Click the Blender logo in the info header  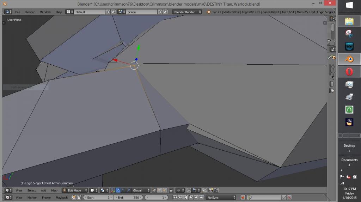(208, 12)
